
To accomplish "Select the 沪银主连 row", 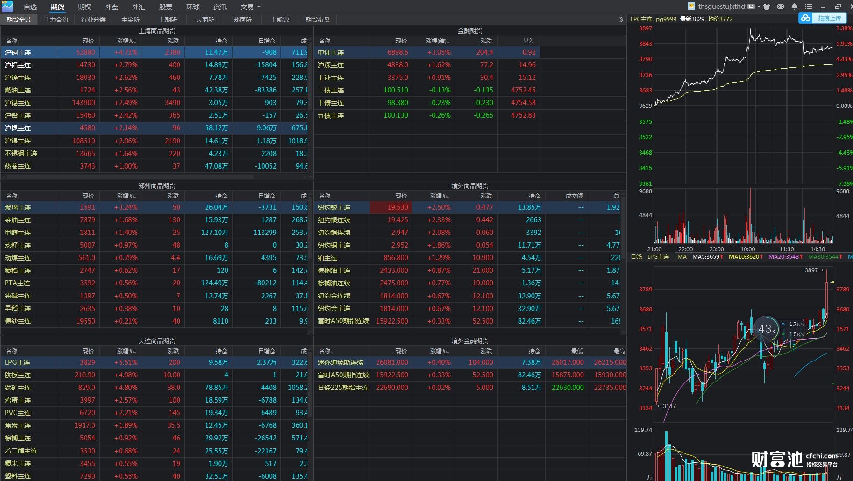I will click(18, 128).
